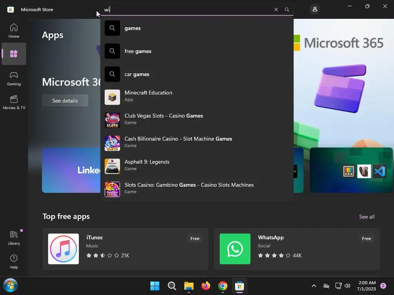Click the Gambino Slots game icon
This screenshot has width=394, height=295.
click(112, 189)
